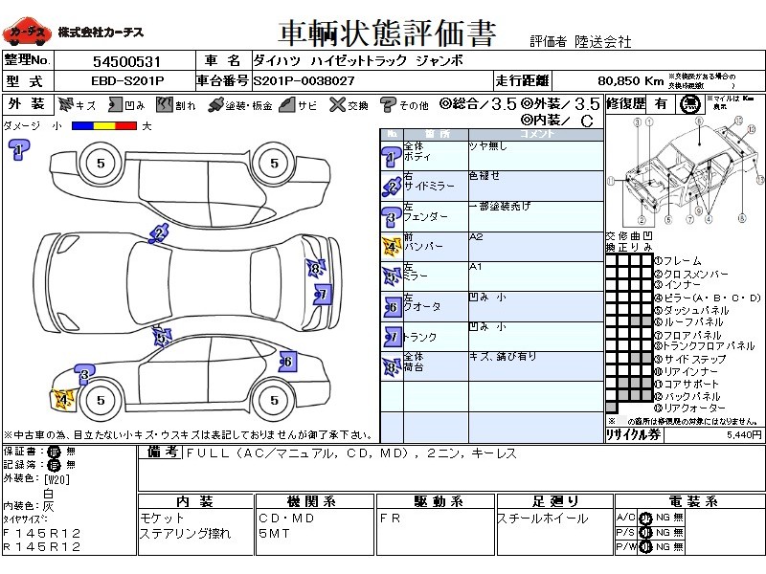Image resolution: width=766 pixels, height=574 pixels.
Task: Select damage marker 2 on the side mirror
Action: pos(159,234)
